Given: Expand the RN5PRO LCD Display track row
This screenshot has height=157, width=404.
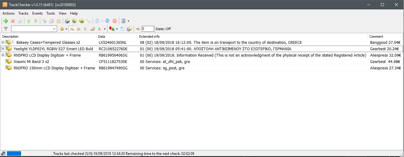Looking at the screenshot, I should (x=3, y=55).
